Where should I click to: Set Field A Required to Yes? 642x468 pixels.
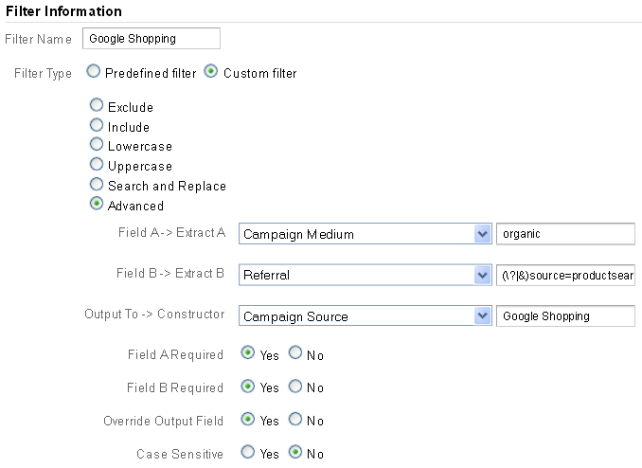coord(248,353)
